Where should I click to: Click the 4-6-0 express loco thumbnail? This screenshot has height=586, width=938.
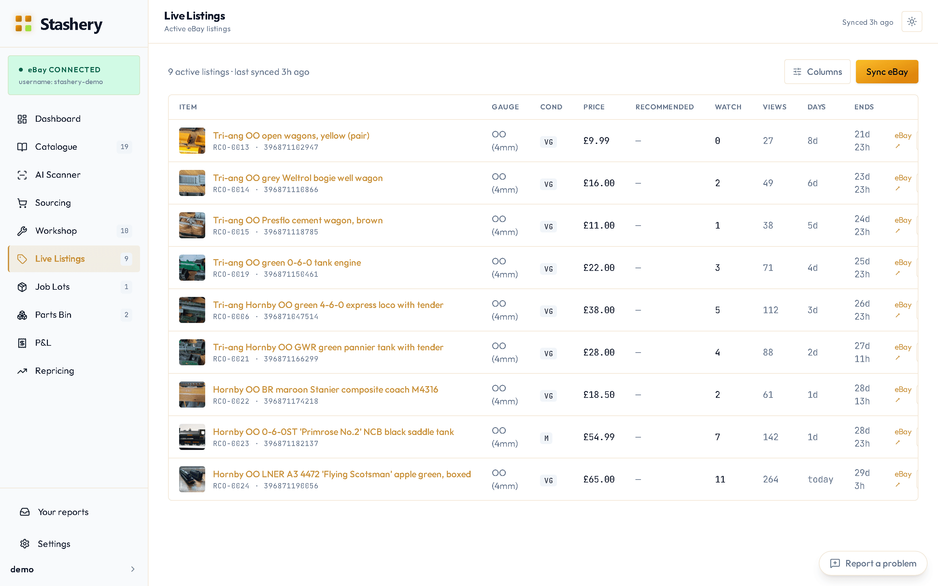coord(192,310)
